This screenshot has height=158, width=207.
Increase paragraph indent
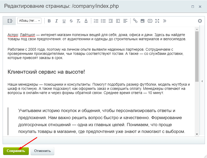pos(111,21)
